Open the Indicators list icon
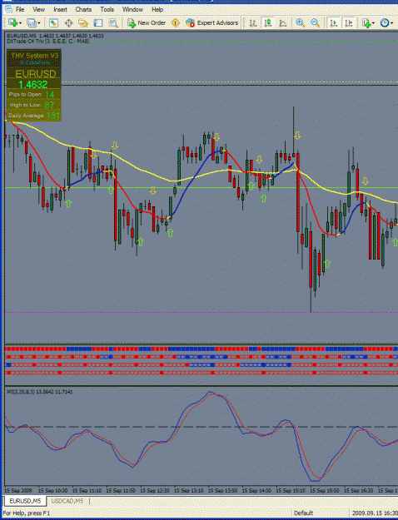398x520 pixels. pyautogui.click(x=366, y=23)
